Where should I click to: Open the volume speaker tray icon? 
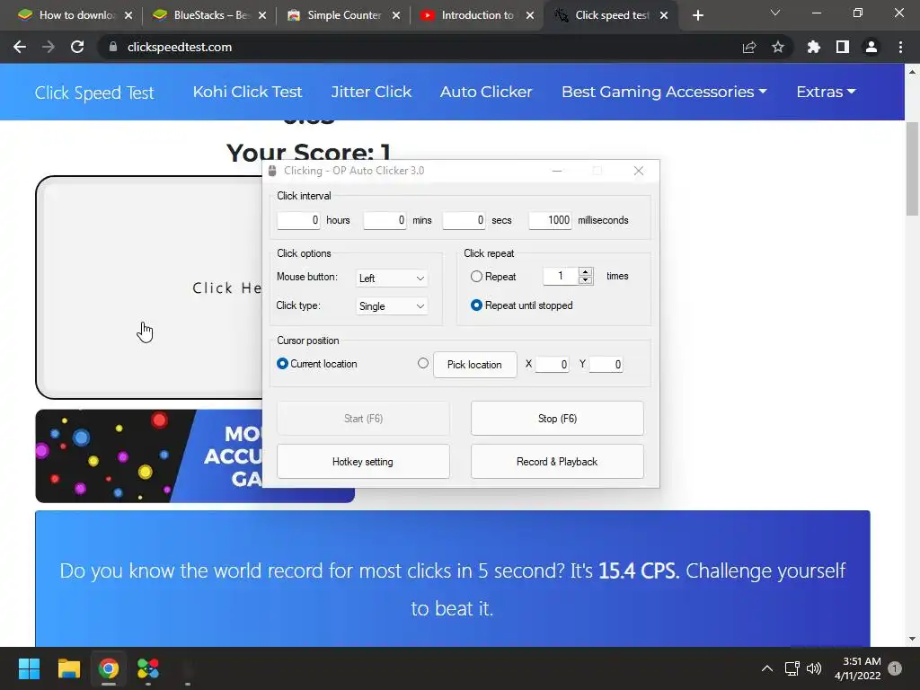pyautogui.click(x=814, y=668)
